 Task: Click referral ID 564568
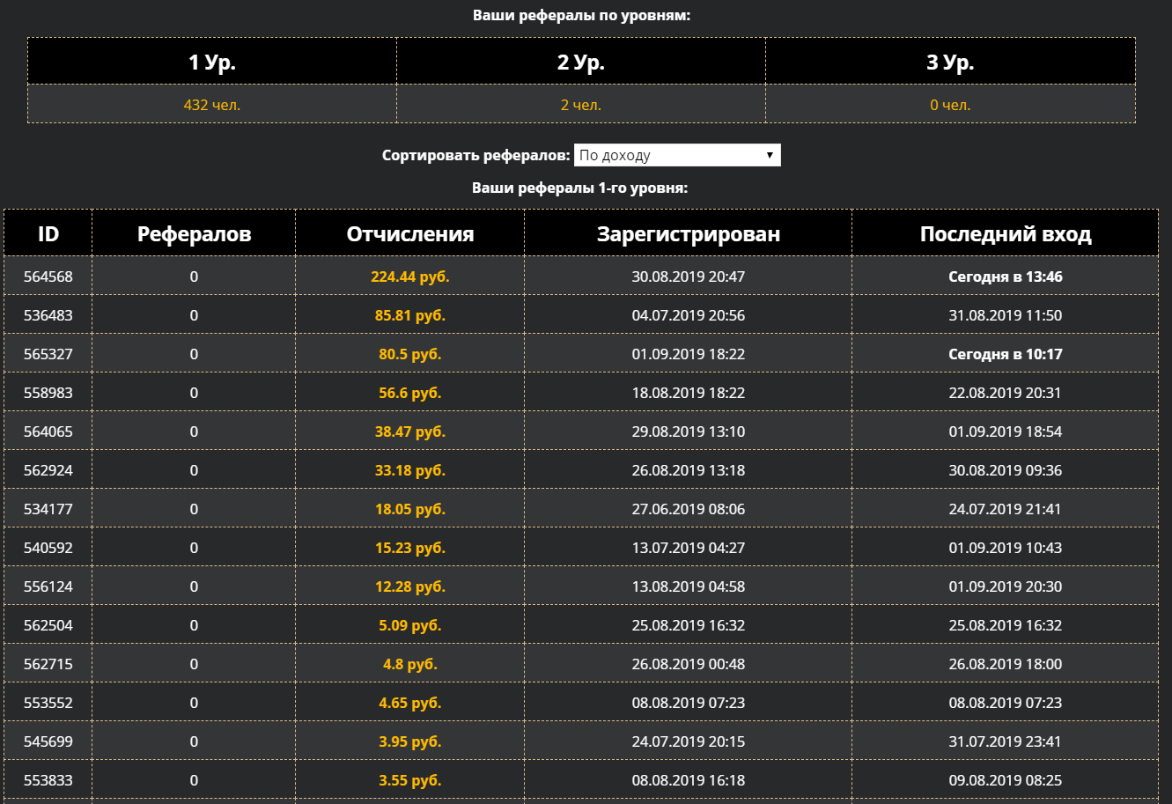[x=48, y=277]
